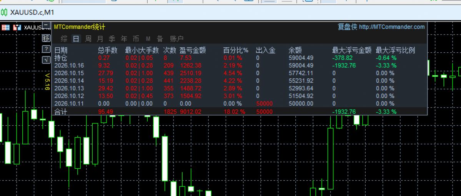
Task: Open help with the ? button
Action: pyautogui.click(x=46, y=49)
